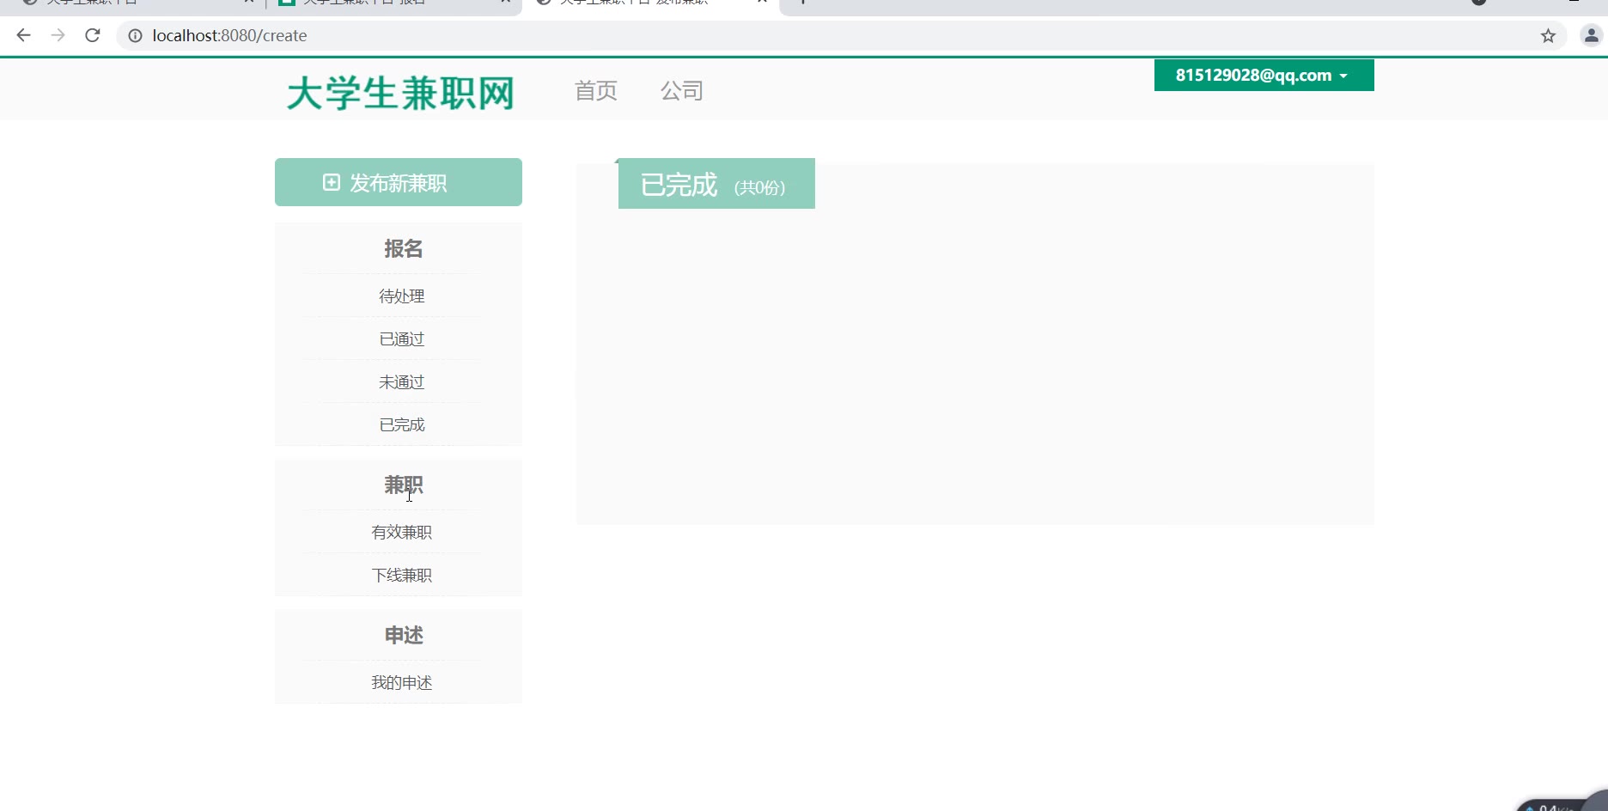This screenshot has width=1608, height=811.
Task: Select 已通过 in the sidebar
Action: click(x=402, y=338)
